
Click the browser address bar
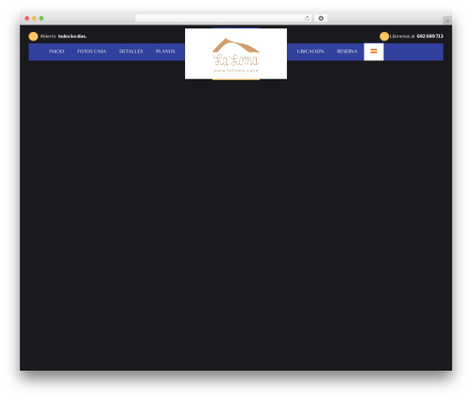pos(223,19)
